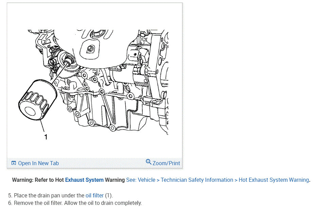The height and width of the screenshot is (213, 327).
Task: Open Technician Safety Information breadcrumb link
Action: click(x=197, y=180)
